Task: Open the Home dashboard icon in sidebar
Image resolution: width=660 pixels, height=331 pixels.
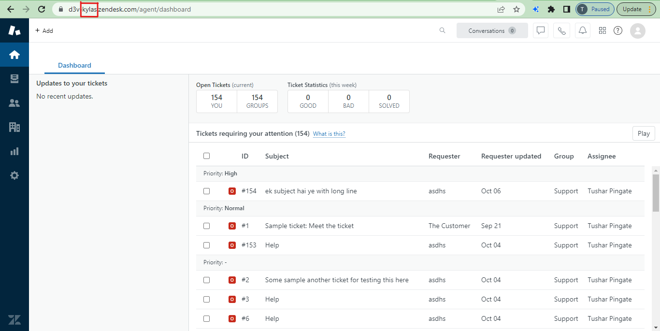Action: (14, 54)
